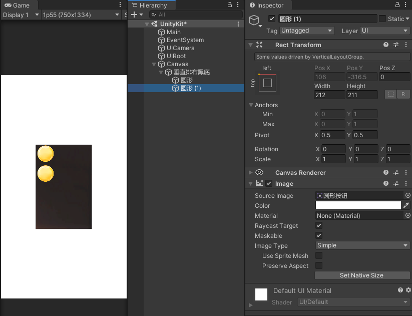Image resolution: width=412 pixels, height=316 pixels.
Task: Open Image component preset selector
Action: pos(396,183)
